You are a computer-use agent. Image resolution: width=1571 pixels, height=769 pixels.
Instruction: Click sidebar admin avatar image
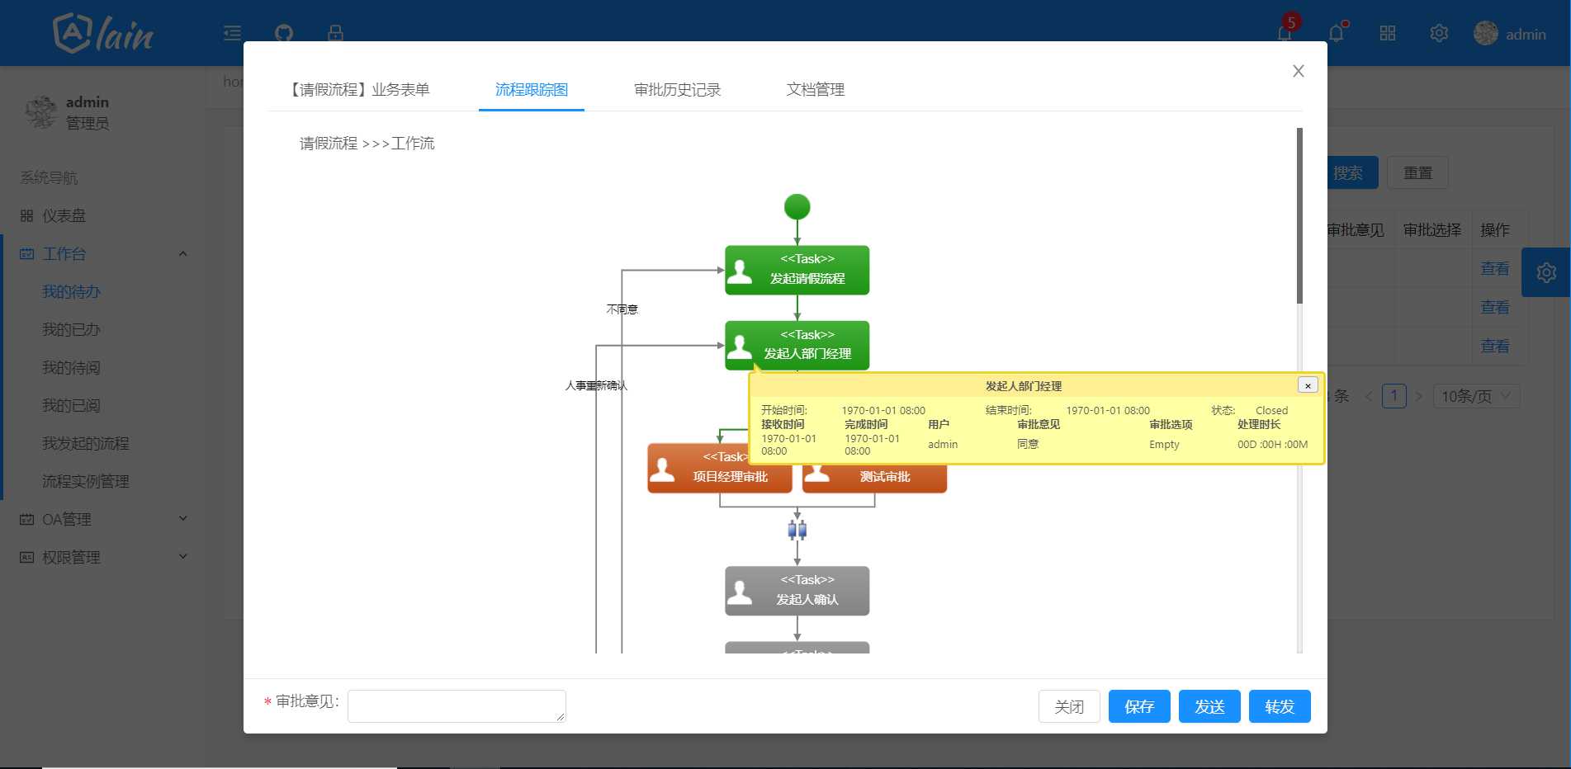[x=40, y=112]
